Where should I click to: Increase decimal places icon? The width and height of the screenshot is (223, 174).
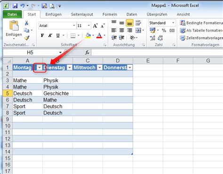tap(152, 38)
